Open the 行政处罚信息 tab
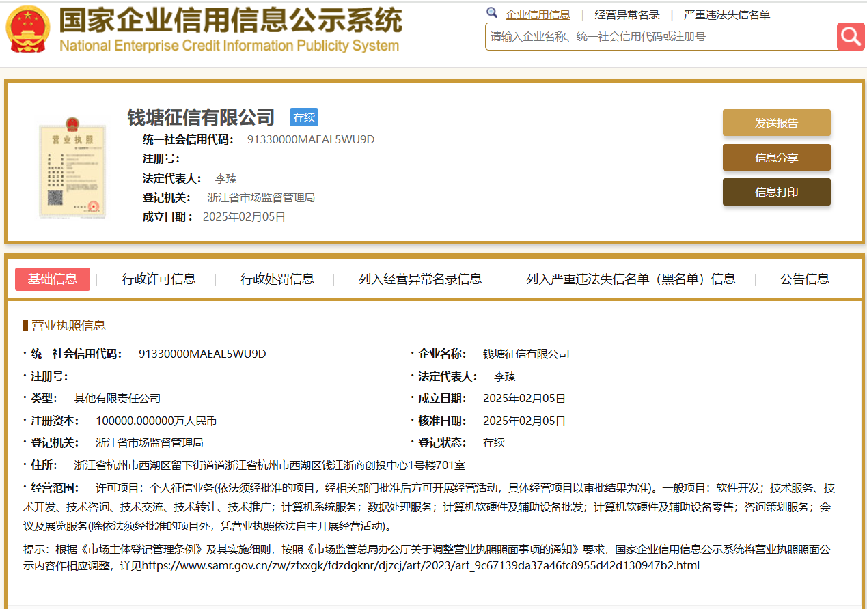This screenshot has height=609, width=867. tap(277, 279)
